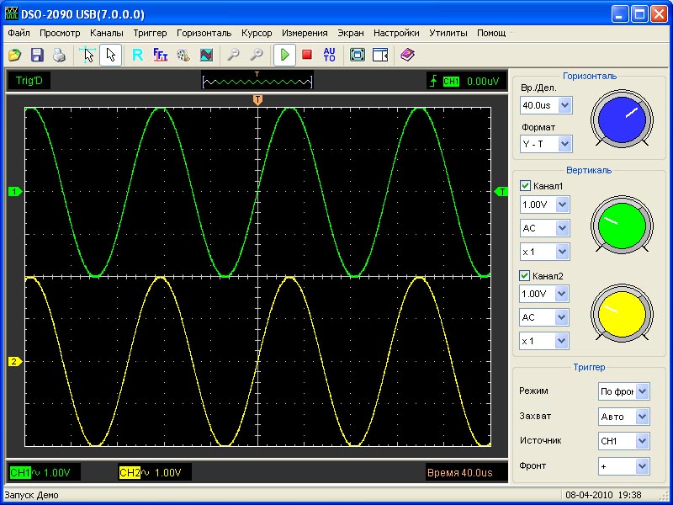The image size is (673, 505).
Task: Open the Триггер menu
Action: point(150,34)
